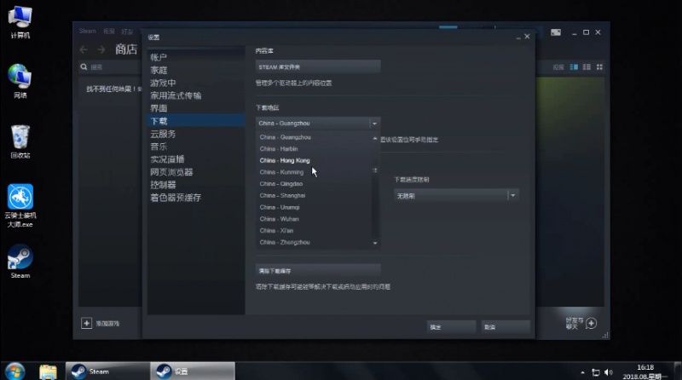
Task: Switch to plain list view icon
Action: coord(587,67)
